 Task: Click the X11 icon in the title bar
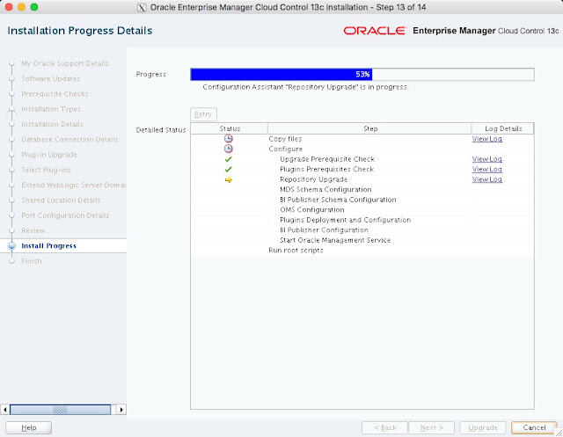pyautogui.click(x=142, y=7)
